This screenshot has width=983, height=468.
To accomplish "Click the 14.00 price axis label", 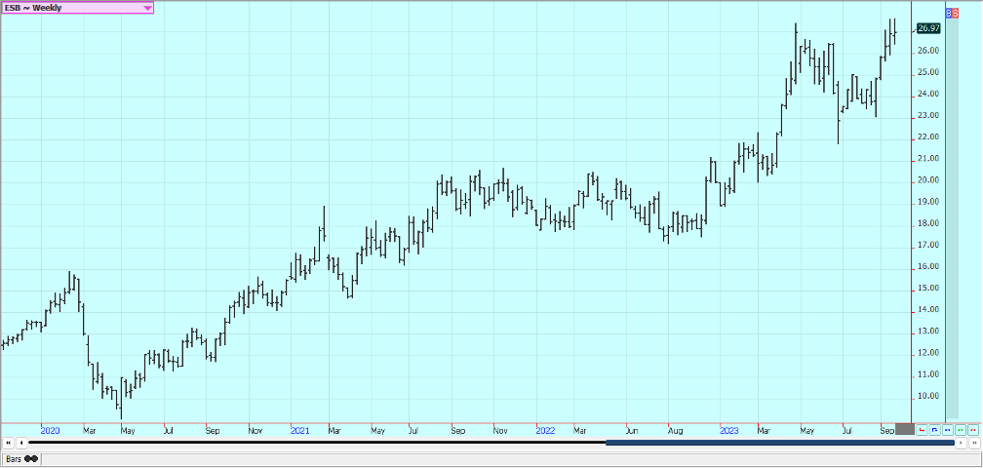I will pos(929,309).
